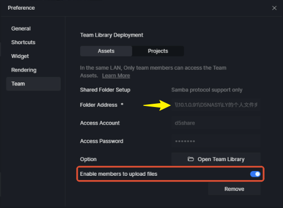
Task: Click the Preference dialog title
Action: [21, 8]
